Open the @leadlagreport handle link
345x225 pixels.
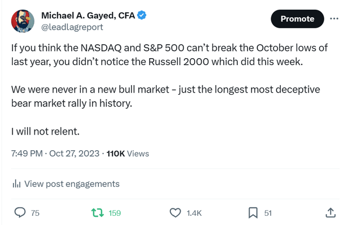click(72, 27)
